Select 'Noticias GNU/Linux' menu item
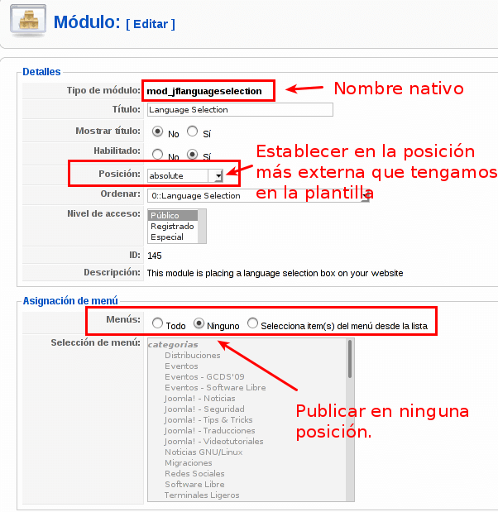 pos(204,452)
